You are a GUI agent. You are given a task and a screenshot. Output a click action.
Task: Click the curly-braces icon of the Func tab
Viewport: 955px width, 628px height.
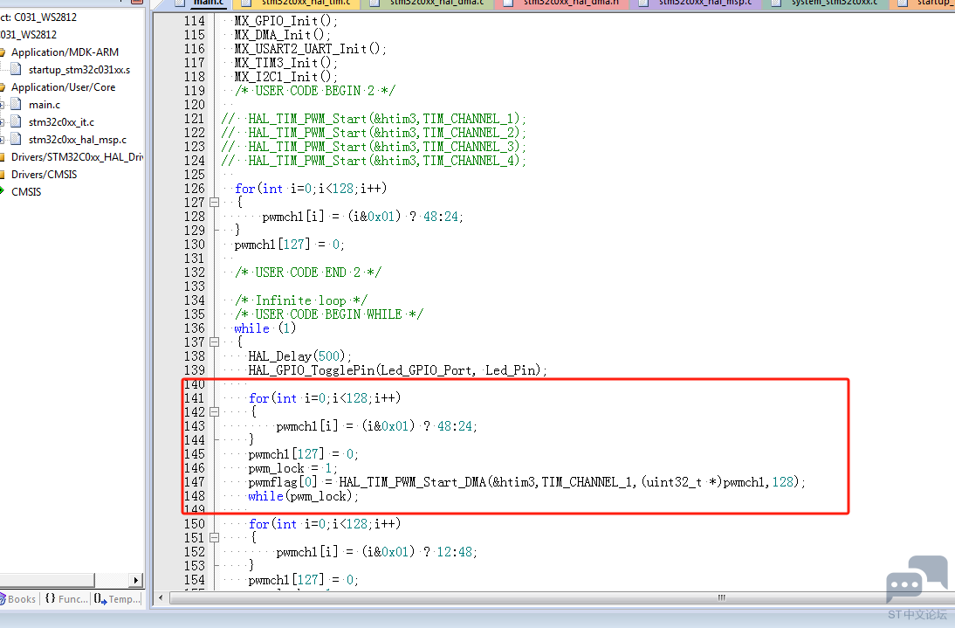point(51,599)
